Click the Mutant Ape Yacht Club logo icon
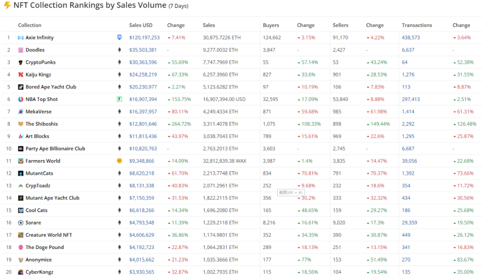The height and width of the screenshot is (278, 482). (21, 198)
